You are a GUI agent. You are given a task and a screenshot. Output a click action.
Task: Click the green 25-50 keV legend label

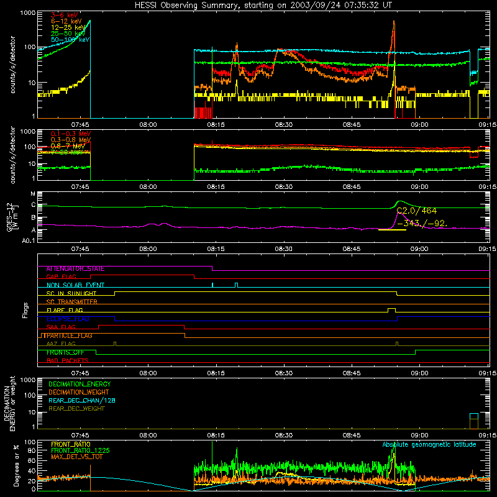68,34
